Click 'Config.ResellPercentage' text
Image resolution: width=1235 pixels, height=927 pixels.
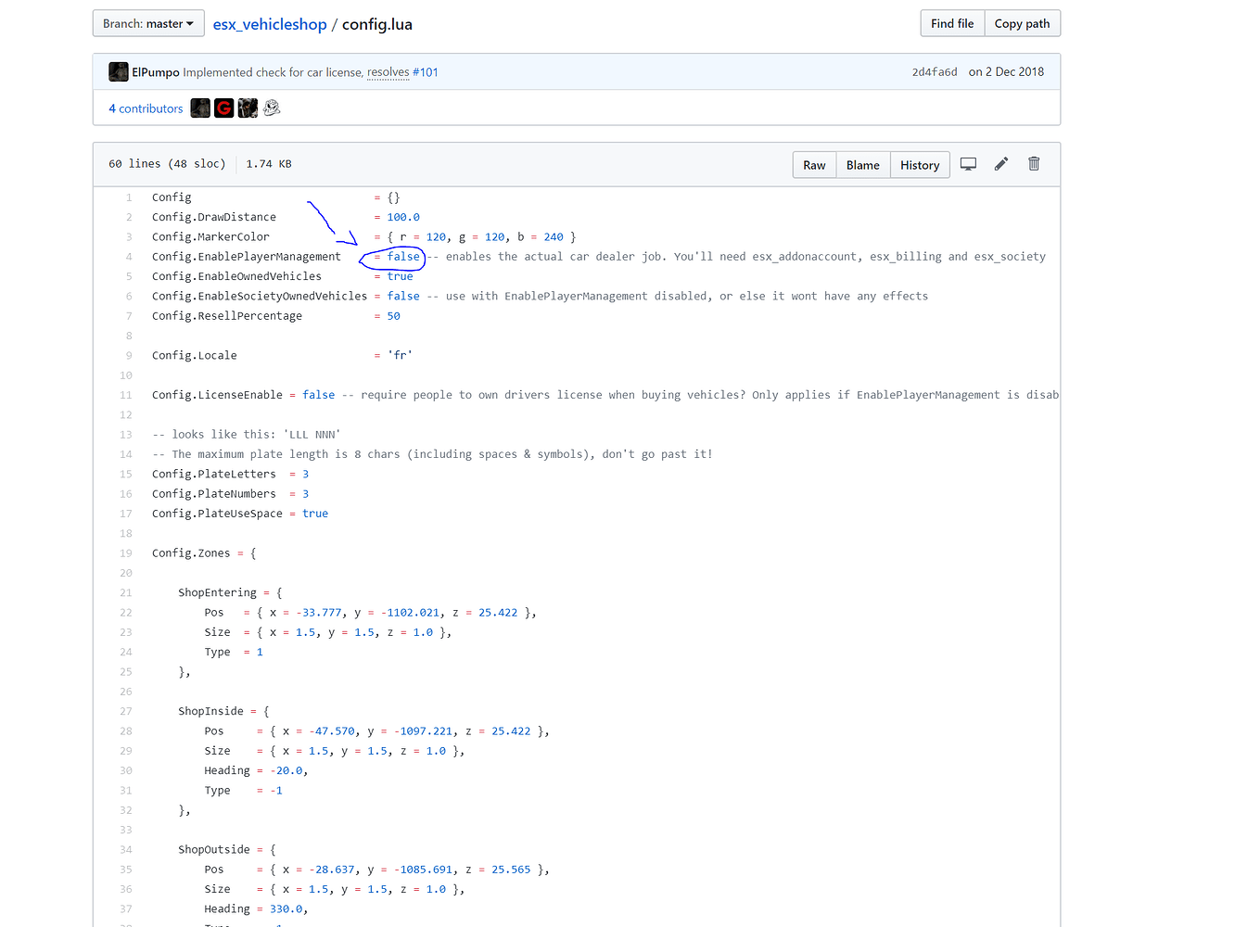pyautogui.click(x=227, y=316)
